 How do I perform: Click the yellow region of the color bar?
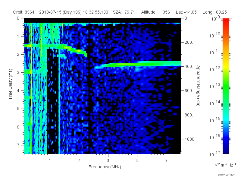tap(226, 66)
